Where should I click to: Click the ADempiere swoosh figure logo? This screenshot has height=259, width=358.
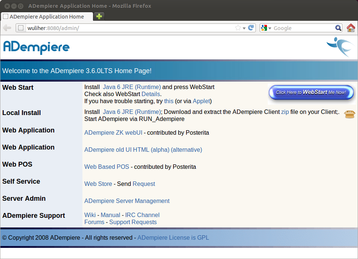click(340, 47)
